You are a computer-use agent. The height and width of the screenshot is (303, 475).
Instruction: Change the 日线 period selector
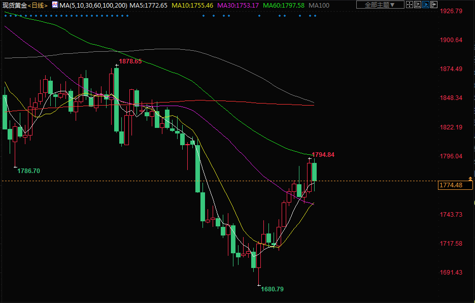click(x=38, y=5)
